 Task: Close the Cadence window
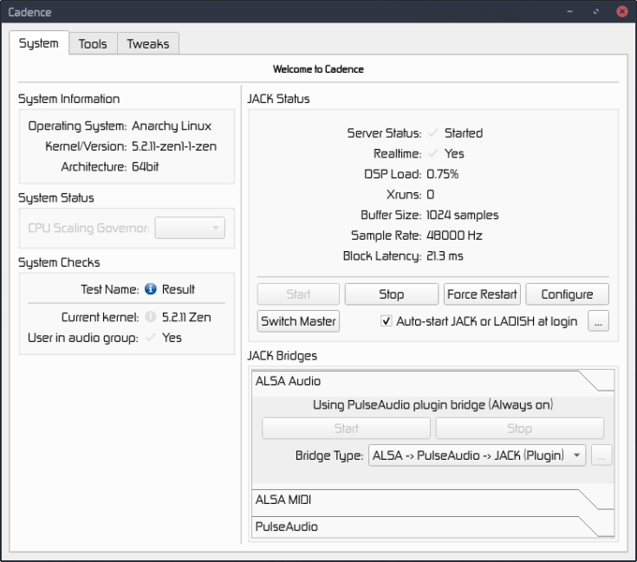click(x=622, y=12)
